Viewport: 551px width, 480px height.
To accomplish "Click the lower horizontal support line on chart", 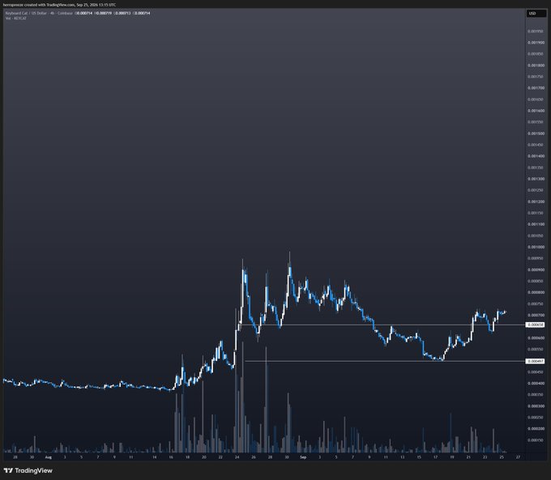I will [x=385, y=361].
